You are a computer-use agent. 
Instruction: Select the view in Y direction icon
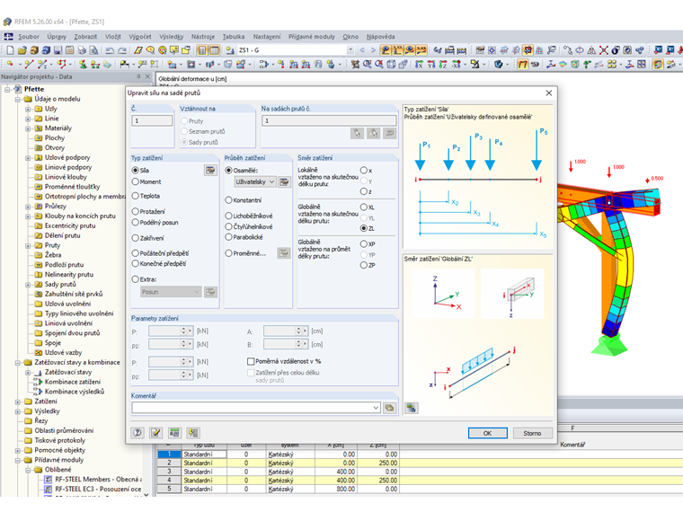(431, 65)
